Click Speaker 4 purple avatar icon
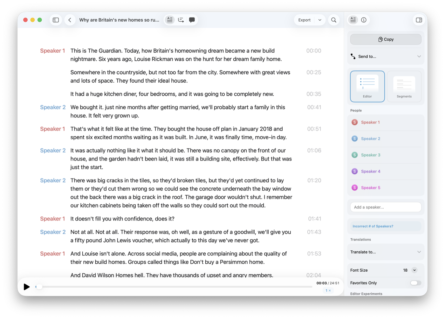Viewport: 445px width, 319px height. (x=355, y=171)
